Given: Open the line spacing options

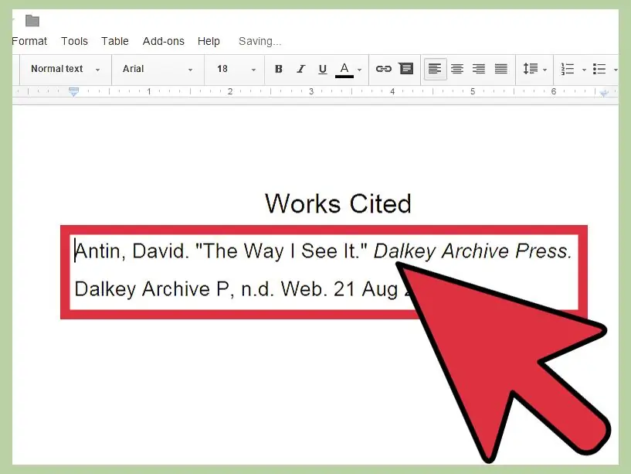Looking at the screenshot, I should (534, 69).
